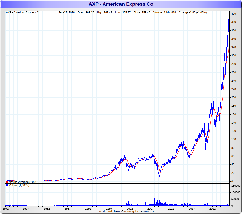Click the 180 price axis label
242x214 pixels.
234,106
